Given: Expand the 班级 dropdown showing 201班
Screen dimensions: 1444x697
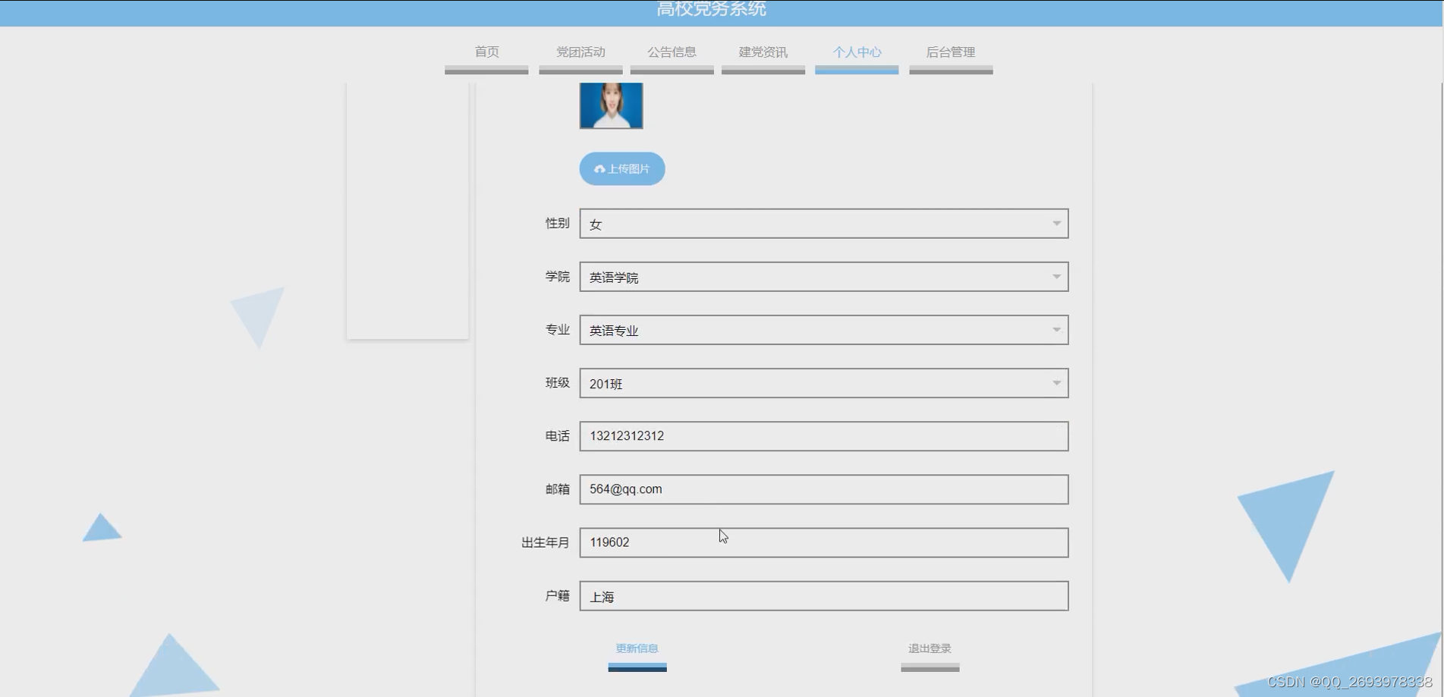Looking at the screenshot, I should coord(824,383).
